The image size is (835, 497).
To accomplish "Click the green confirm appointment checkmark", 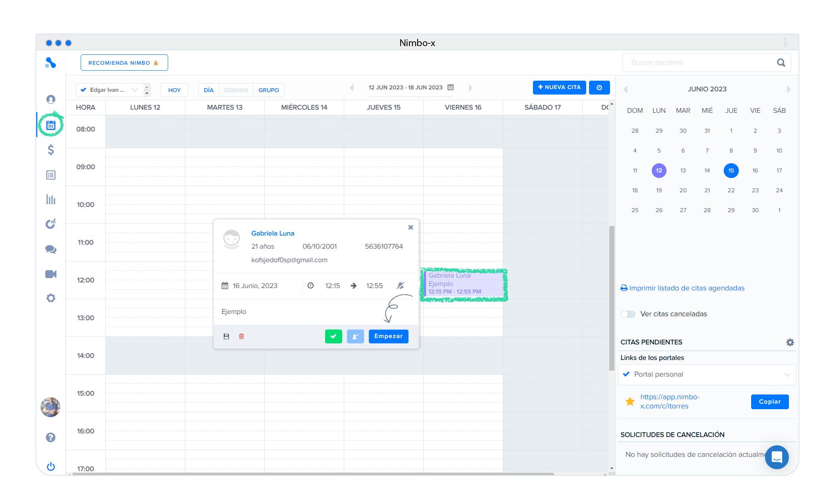I will (x=333, y=336).
